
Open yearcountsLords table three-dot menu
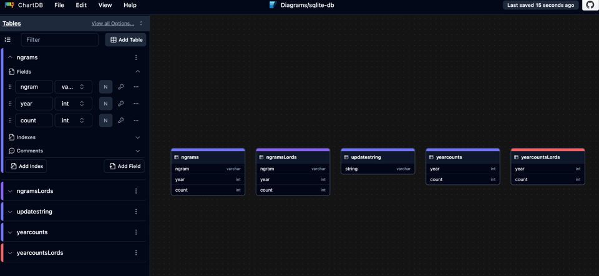pyautogui.click(x=136, y=253)
